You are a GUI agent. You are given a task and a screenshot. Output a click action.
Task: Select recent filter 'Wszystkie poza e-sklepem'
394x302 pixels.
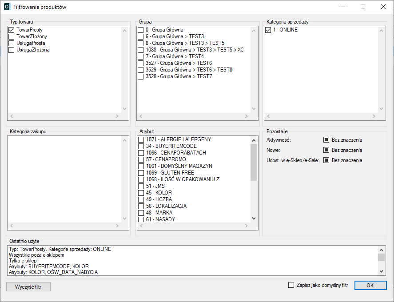(x=36, y=255)
